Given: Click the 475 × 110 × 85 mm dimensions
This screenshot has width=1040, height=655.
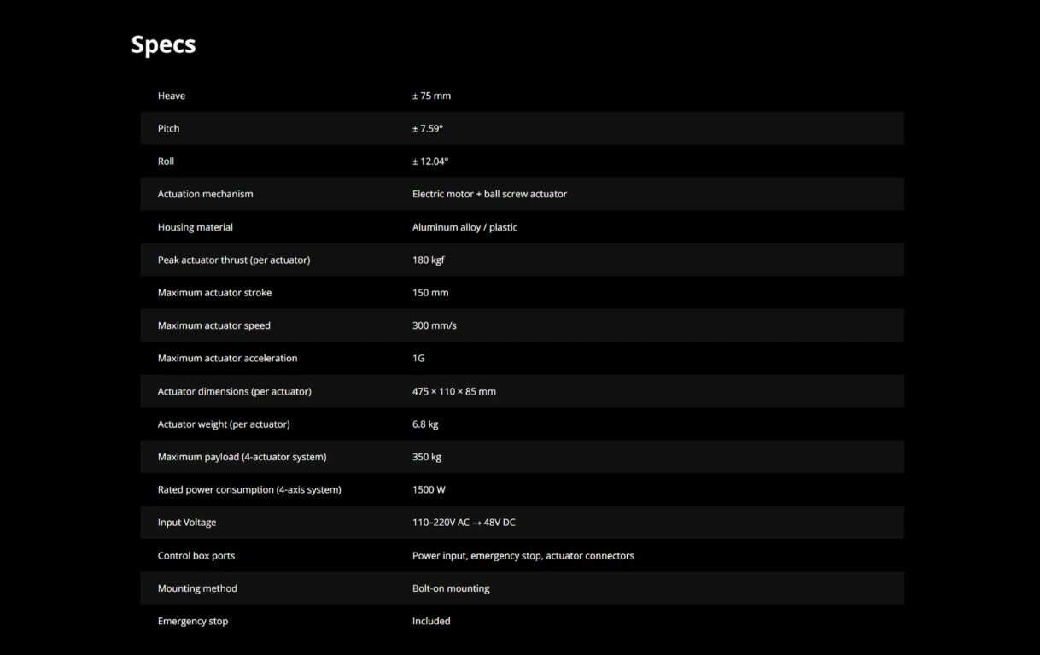Looking at the screenshot, I should (454, 391).
